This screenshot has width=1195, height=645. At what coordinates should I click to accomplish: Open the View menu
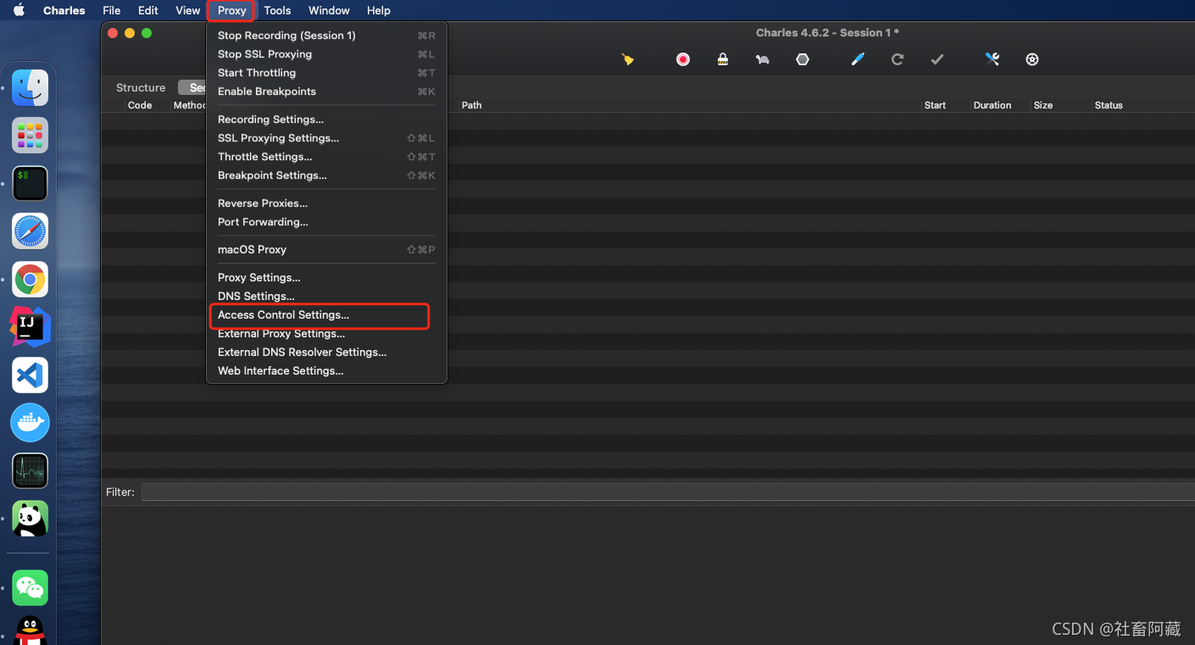188,10
